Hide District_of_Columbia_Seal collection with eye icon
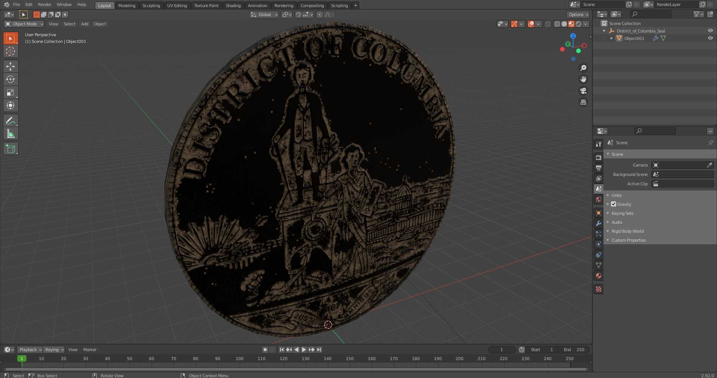Screen dimensions: 717x378 click(710, 31)
